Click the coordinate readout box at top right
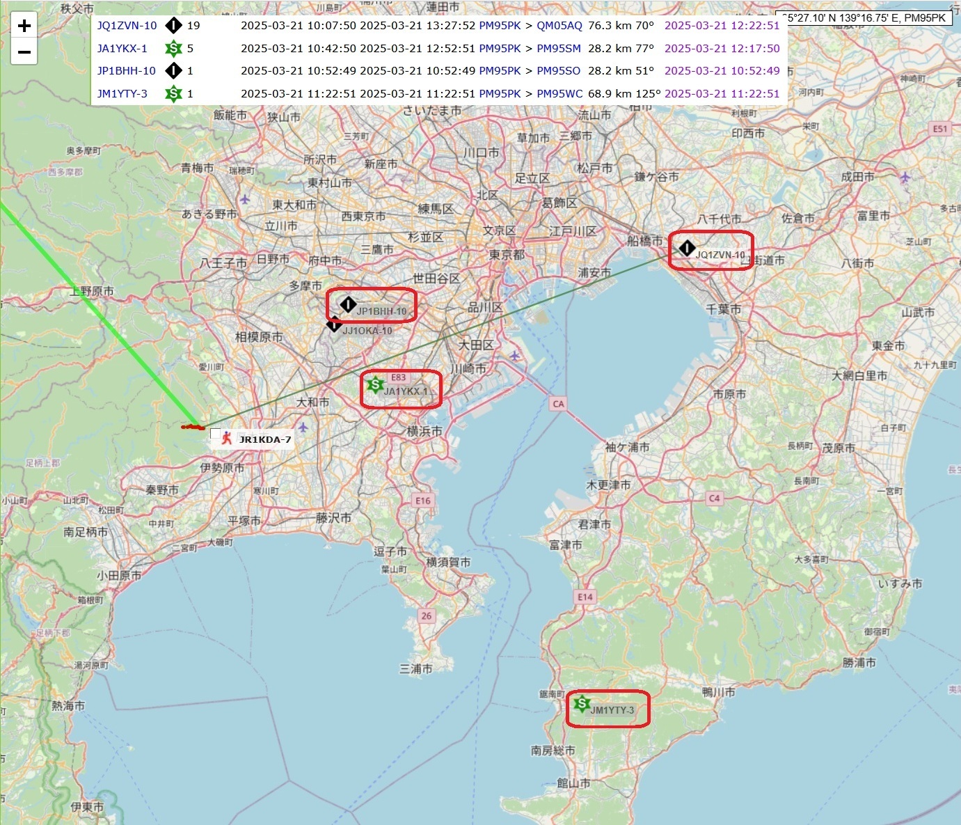This screenshot has width=961, height=825. (863, 18)
